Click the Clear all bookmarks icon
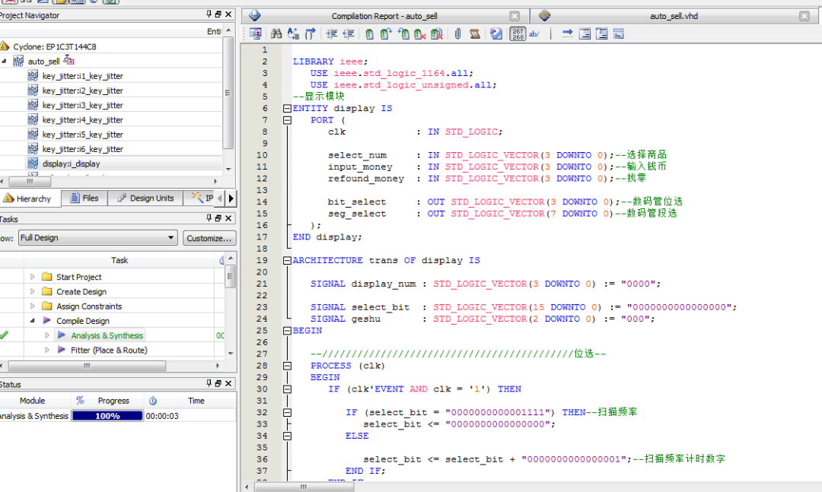Screen dimensions: 822x492 tap(437, 33)
